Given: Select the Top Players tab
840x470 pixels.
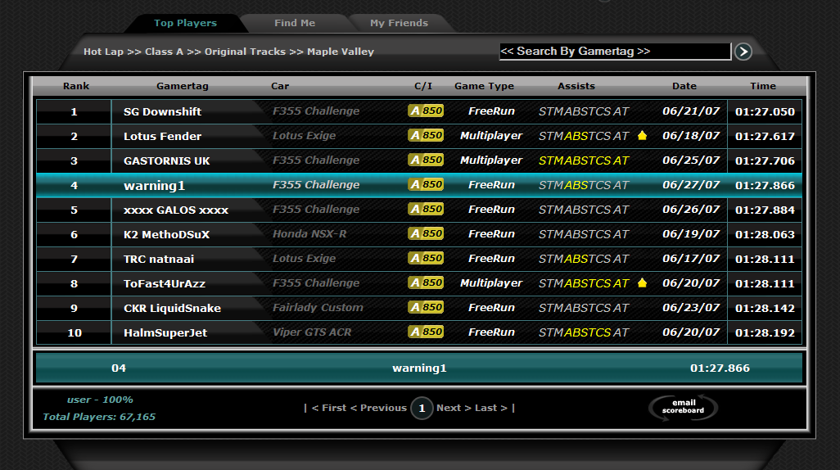Looking at the screenshot, I should click(186, 23).
